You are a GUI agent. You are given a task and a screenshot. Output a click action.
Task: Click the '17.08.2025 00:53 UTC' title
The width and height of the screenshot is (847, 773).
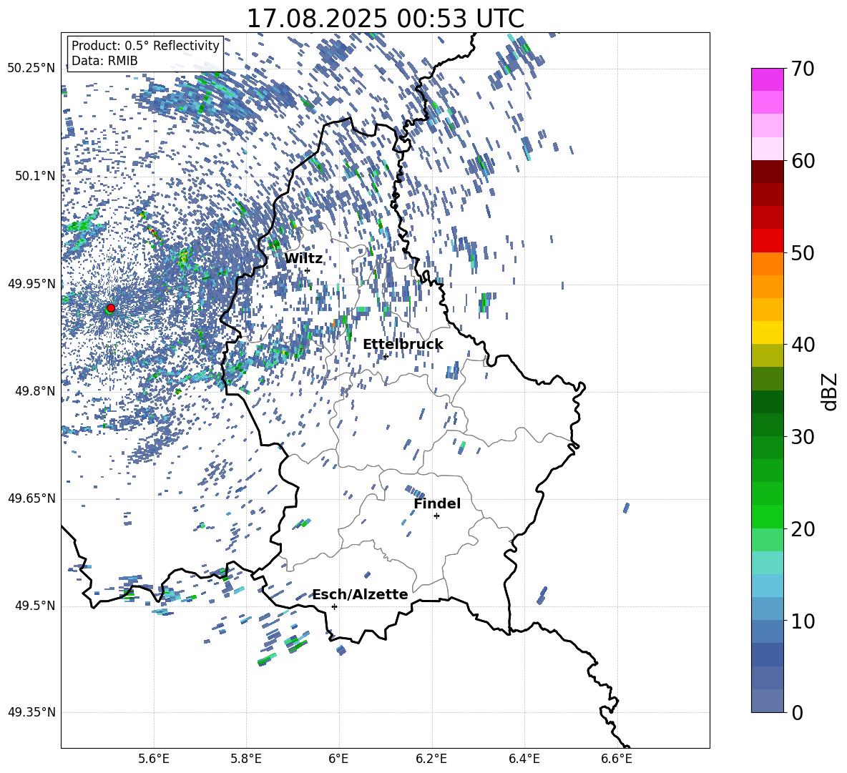(x=386, y=19)
